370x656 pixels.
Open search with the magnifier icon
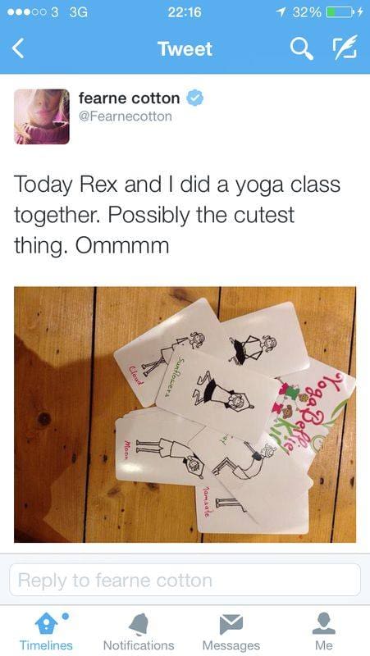pos(302,49)
